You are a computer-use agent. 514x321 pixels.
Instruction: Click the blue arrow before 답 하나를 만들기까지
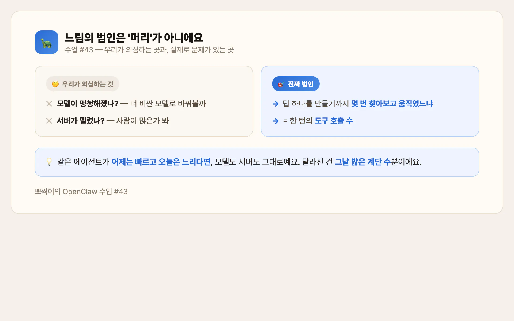pos(275,104)
